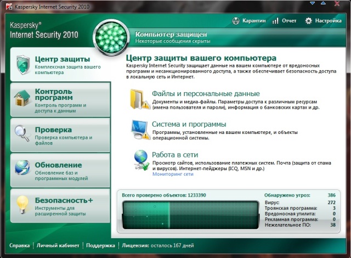Screen dimensions: 351x258
Task: Open the Работа в сети section
Action: point(175,155)
